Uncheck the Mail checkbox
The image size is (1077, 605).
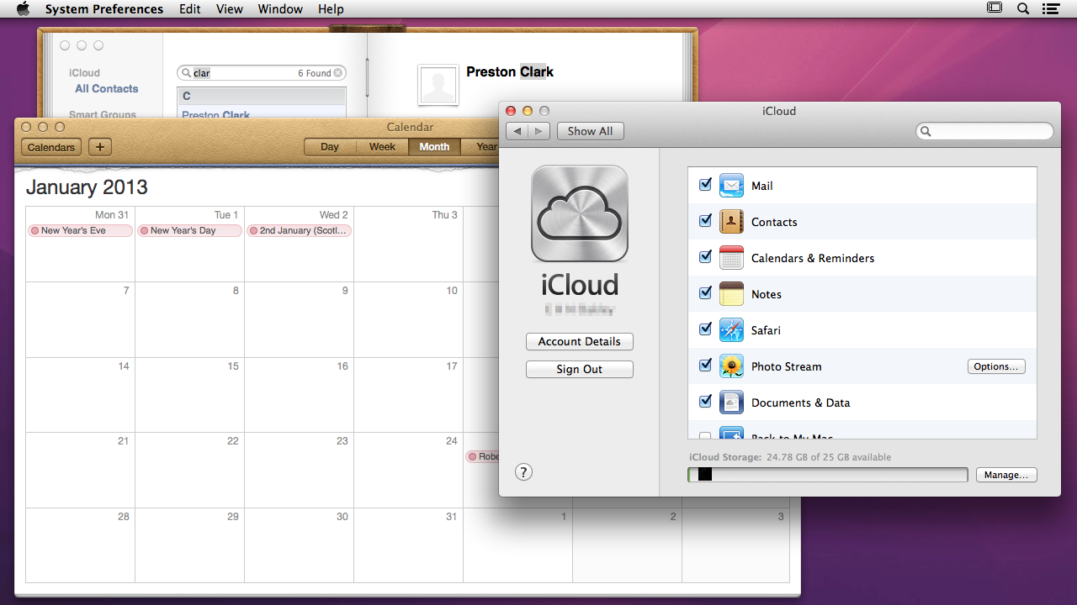705,185
